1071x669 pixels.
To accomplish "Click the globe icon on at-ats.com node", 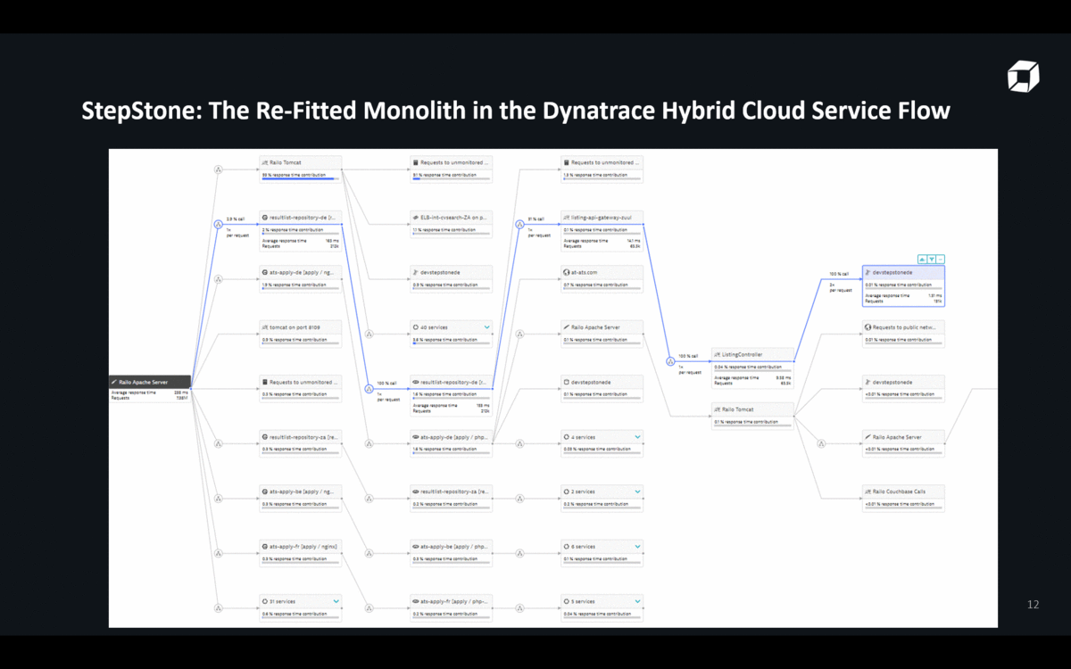I will [567, 272].
